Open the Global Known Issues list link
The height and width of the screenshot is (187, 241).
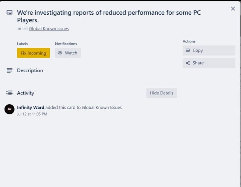(x=49, y=29)
